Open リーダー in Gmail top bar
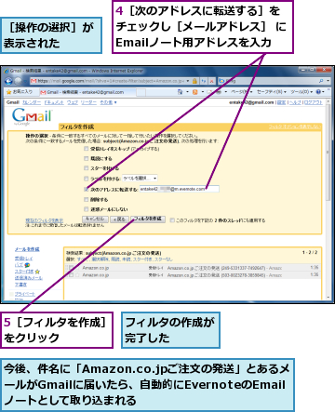 click(88, 102)
